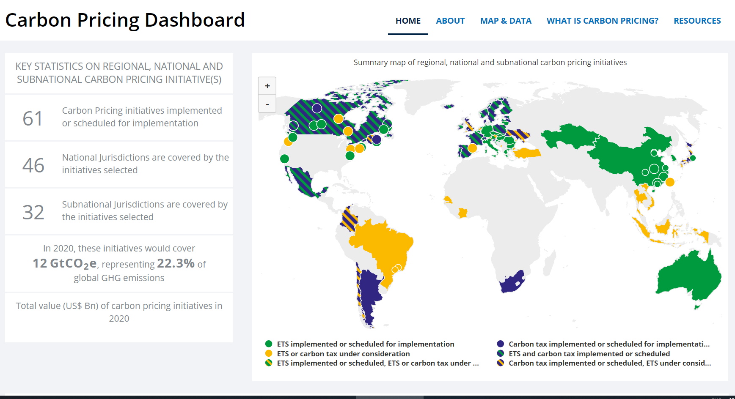Select Turkey on the map
This screenshot has width=735, height=399.
point(527,153)
